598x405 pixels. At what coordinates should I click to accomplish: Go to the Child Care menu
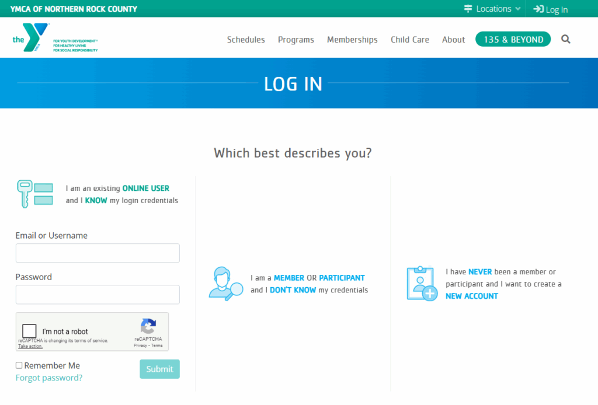(x=410, y=40)
